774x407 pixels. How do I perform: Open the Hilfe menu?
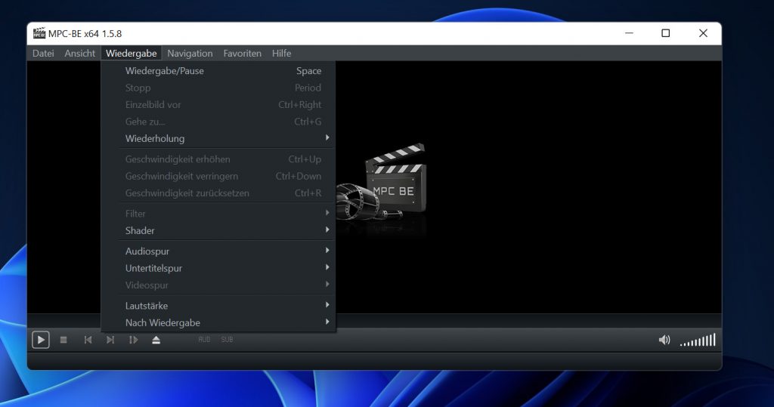pyautogui.click(x=281, y=54)
